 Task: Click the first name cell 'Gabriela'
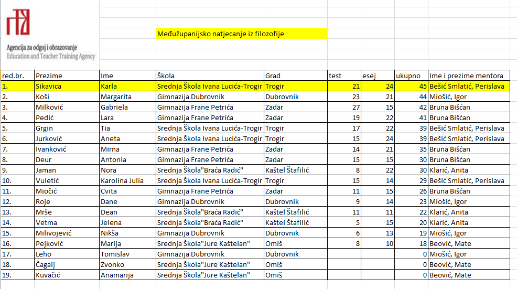click(127, 107)
